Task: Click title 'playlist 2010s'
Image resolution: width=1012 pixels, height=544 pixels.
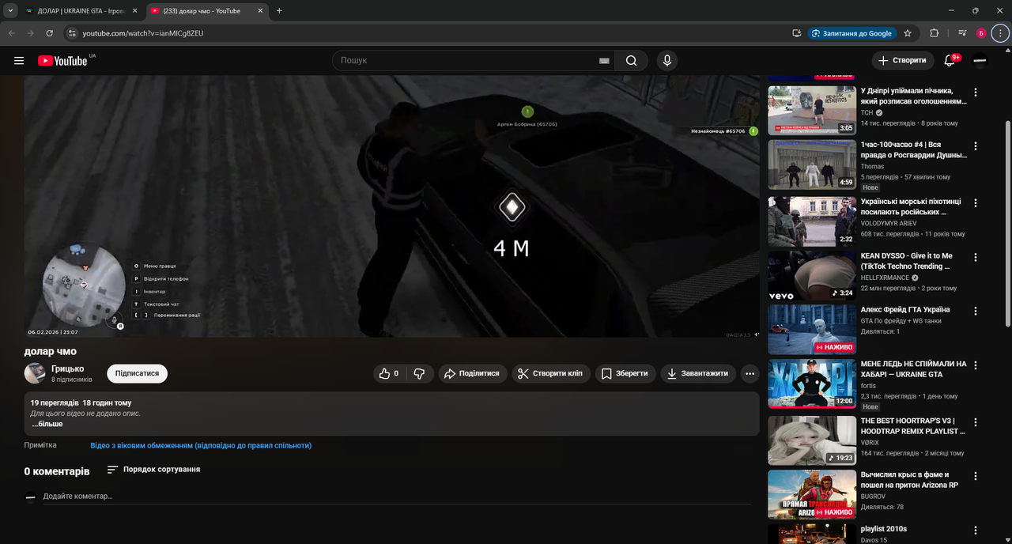Action: [x=883, y=529]
